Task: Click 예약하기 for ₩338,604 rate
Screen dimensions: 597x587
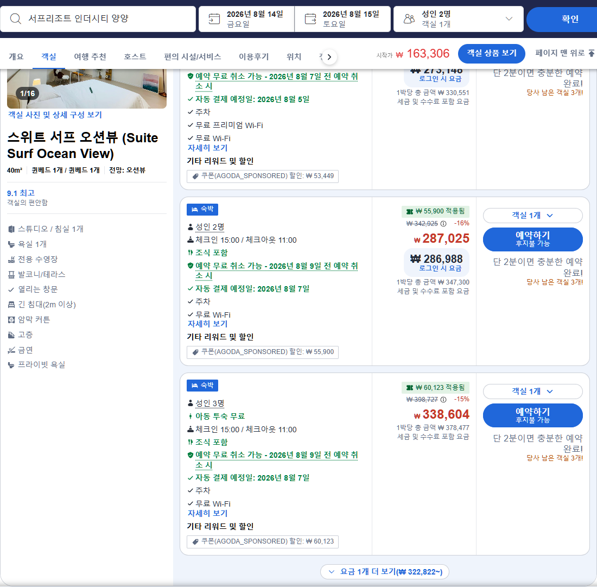Action: pyautogui.click(x=532, y=415)
